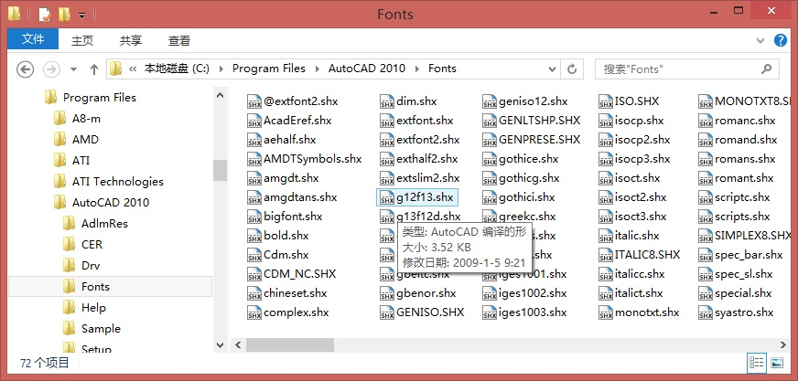This screenshot has height=381, width=798.
Task: Select ISO.SHX file icon
Action: click(x=606, y=101)
